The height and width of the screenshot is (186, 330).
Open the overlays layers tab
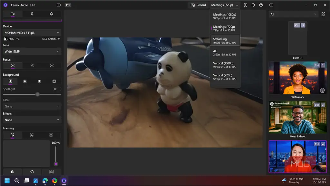click(x=52, y=14)
